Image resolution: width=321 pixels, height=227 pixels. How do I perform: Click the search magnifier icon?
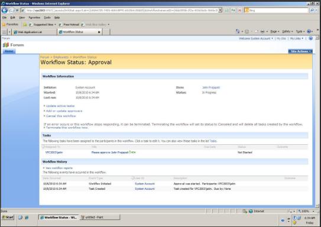312,10
